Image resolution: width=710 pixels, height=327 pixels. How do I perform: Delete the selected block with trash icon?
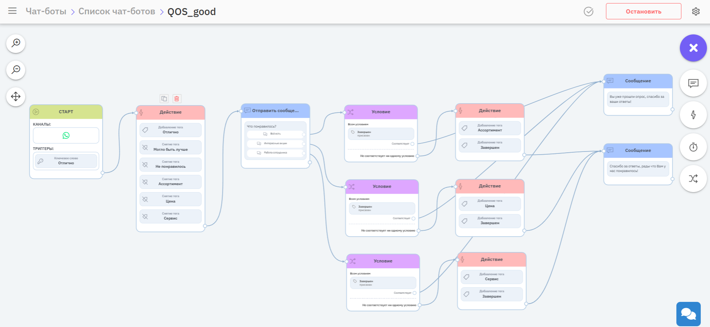[177, 99]
